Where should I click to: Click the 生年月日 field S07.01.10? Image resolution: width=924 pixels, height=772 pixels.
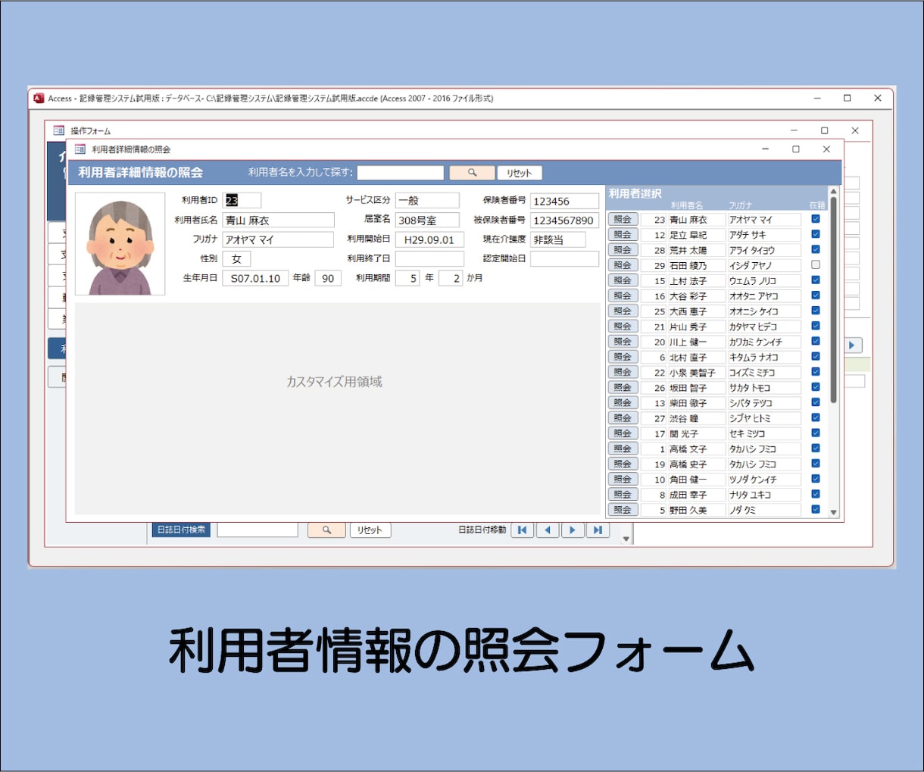255,278
